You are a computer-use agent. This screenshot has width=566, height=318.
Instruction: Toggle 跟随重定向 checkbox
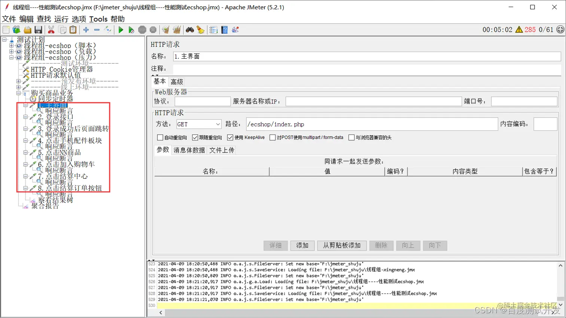(x=195, y=138)
